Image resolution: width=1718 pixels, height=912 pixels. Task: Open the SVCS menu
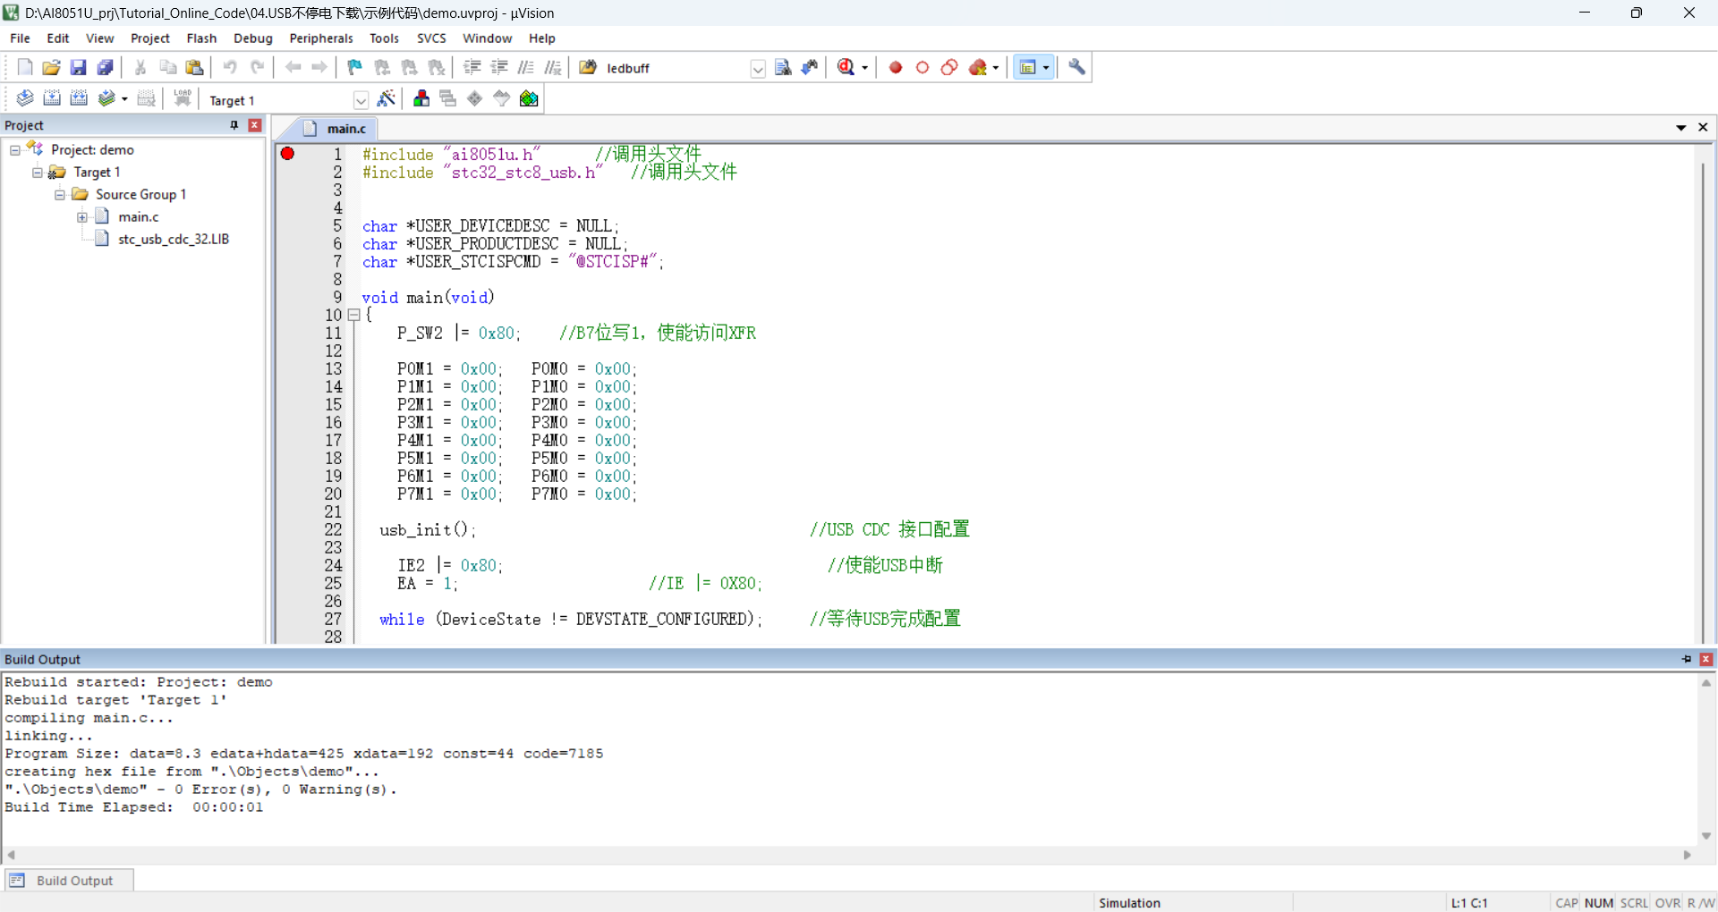click(431, 38)
